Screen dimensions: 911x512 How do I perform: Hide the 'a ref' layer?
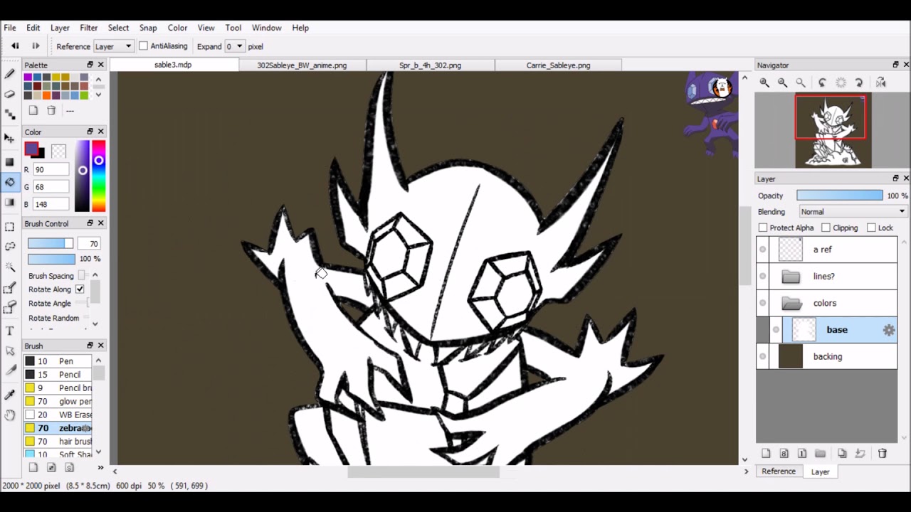(x=763, y=250)
